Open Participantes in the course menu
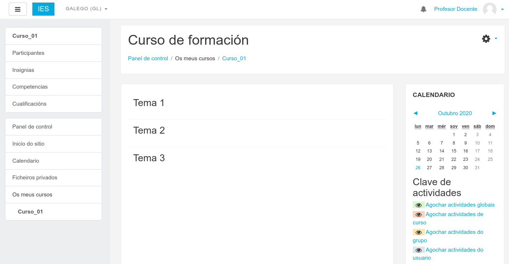This screenshot has width=509, height=264. [x=28, y=53]
